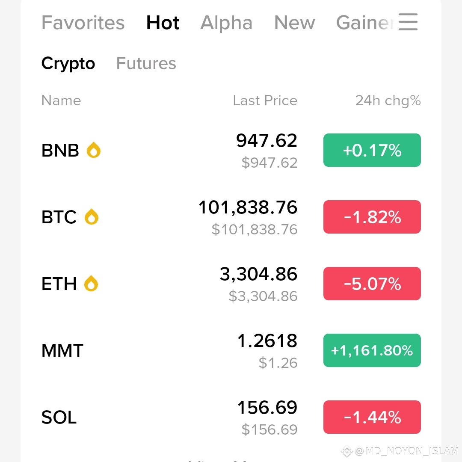Switch to the New tab
The width and height of the screenshot is (462, 462).
click(x=294, y=23)
